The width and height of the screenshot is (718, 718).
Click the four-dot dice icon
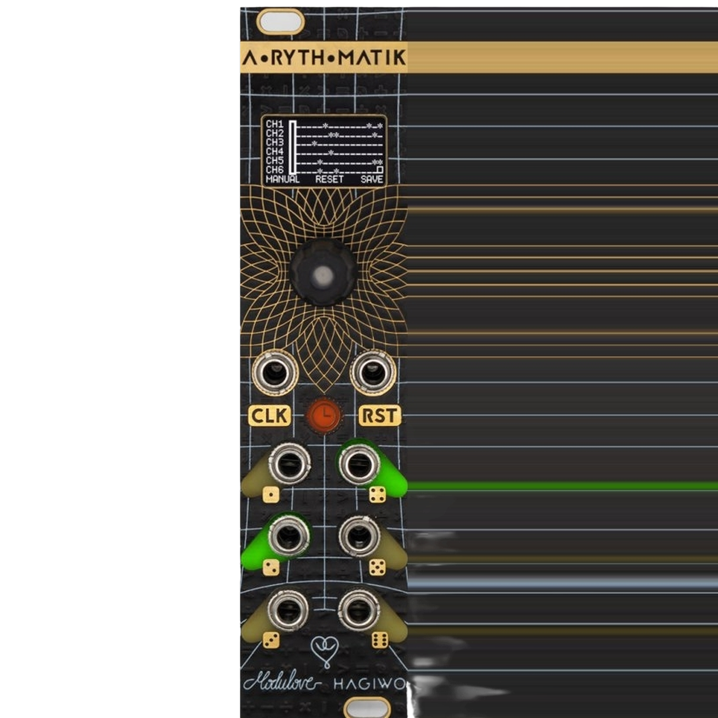(x=377, y=495)
